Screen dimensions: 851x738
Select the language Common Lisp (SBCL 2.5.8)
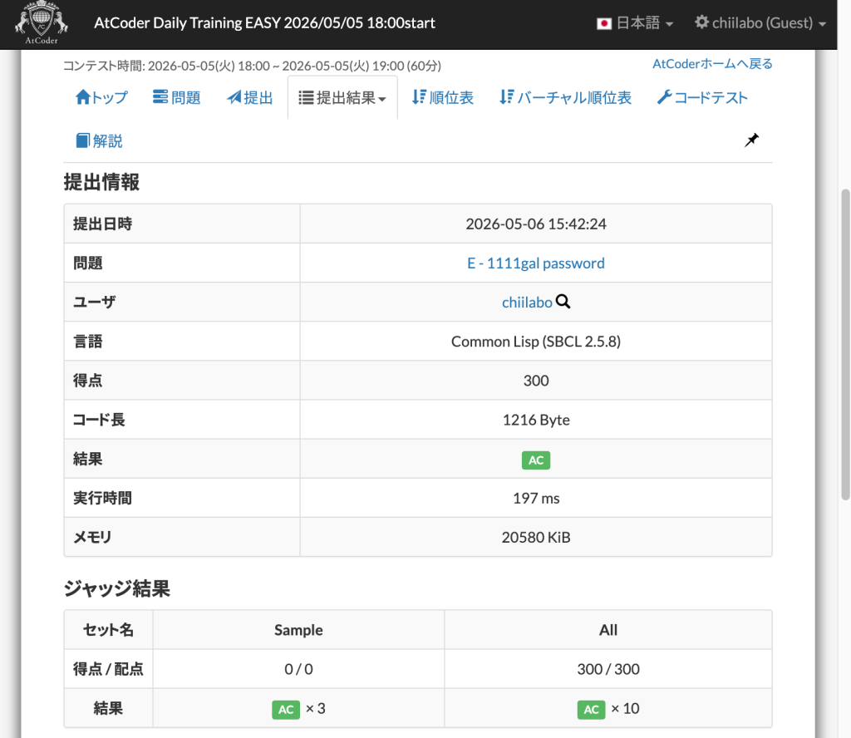click(x=536, y=342)
